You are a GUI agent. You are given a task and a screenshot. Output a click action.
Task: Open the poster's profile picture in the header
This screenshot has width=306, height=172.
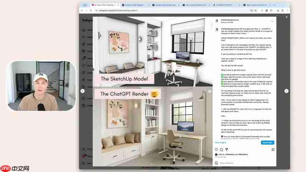point(217,21)
